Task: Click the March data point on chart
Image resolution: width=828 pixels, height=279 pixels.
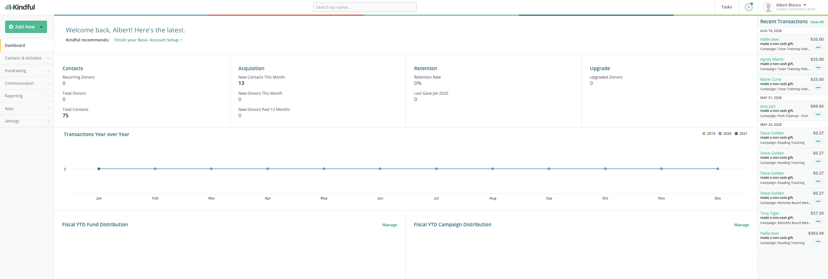Action: point(211,169)
